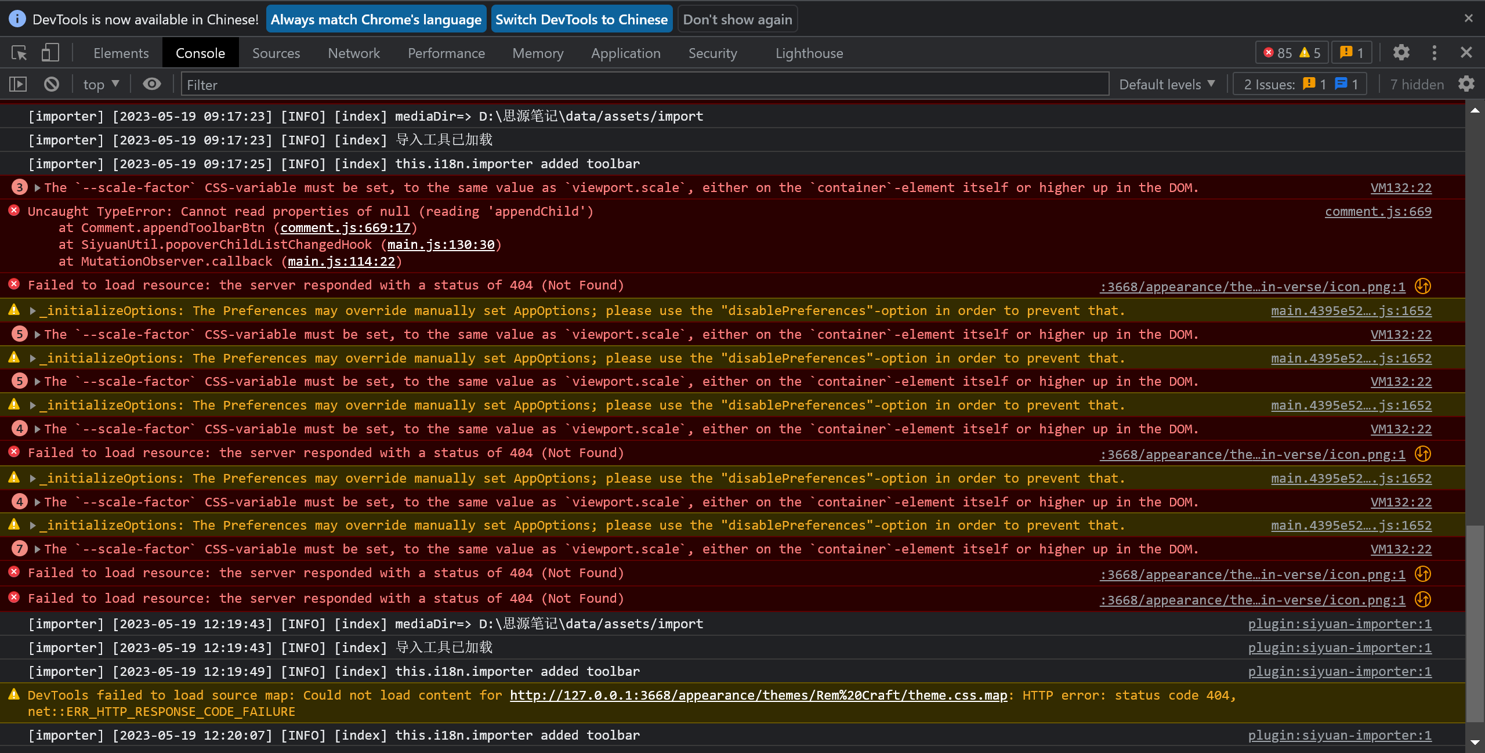Click the console vertical scrollbar thumb
This screenshot has height=753, width=1485.
click(x=1474, y=624)
